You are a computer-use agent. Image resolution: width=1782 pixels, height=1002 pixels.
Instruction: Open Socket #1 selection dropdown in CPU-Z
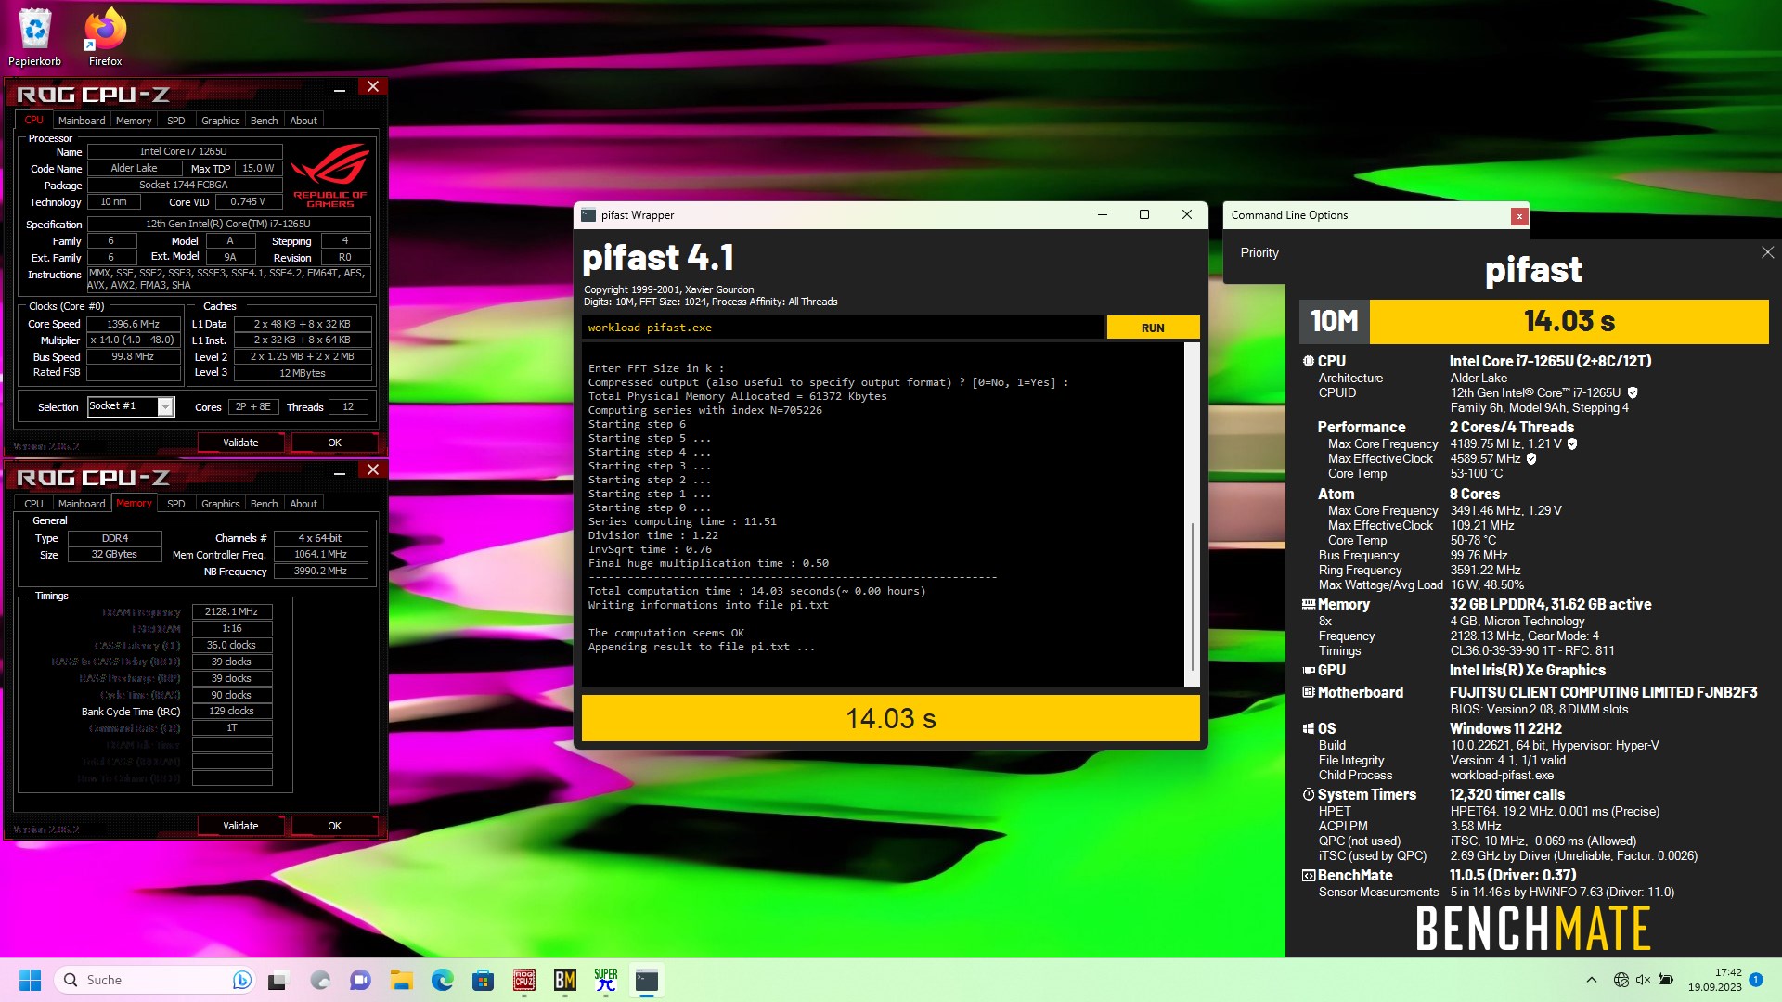pyautogui.click(x=165, y=407)
